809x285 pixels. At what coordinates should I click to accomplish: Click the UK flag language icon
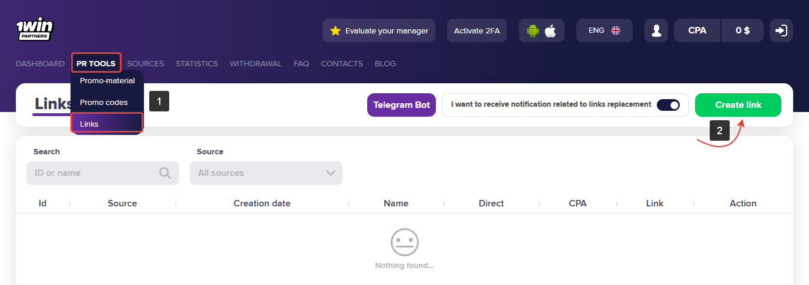[x=616, y=30]
